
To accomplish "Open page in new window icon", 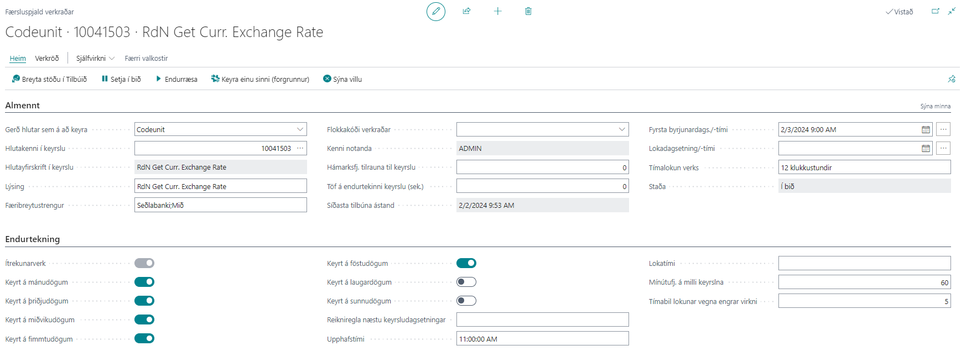I will 935,12.
